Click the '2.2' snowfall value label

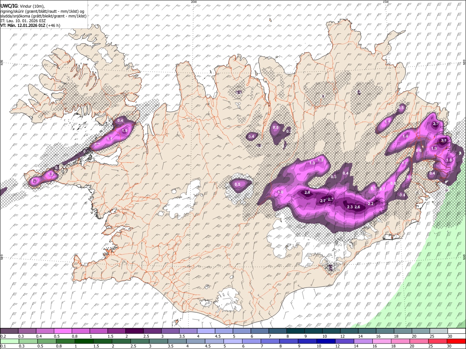click(x=371, y=204)
